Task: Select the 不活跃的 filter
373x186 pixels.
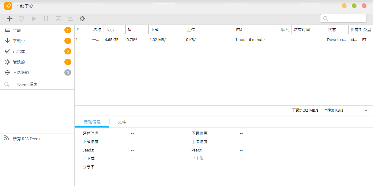Action: [20, 72]
